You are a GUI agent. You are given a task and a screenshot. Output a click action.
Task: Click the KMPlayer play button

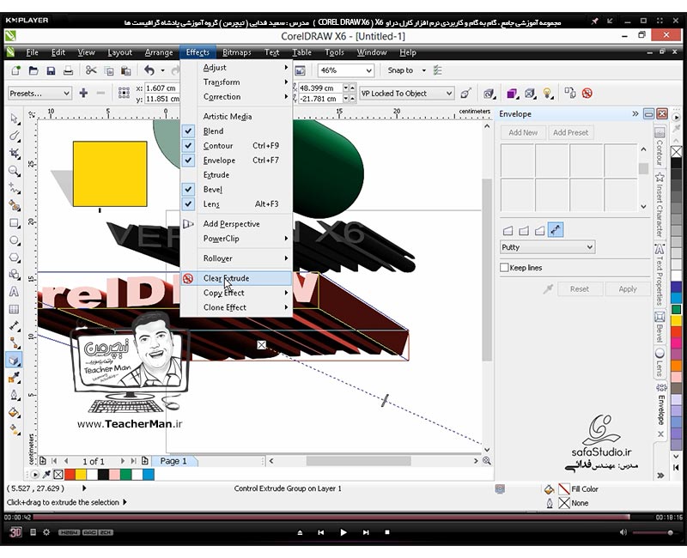pyautogui.click(x=343, y=532)
